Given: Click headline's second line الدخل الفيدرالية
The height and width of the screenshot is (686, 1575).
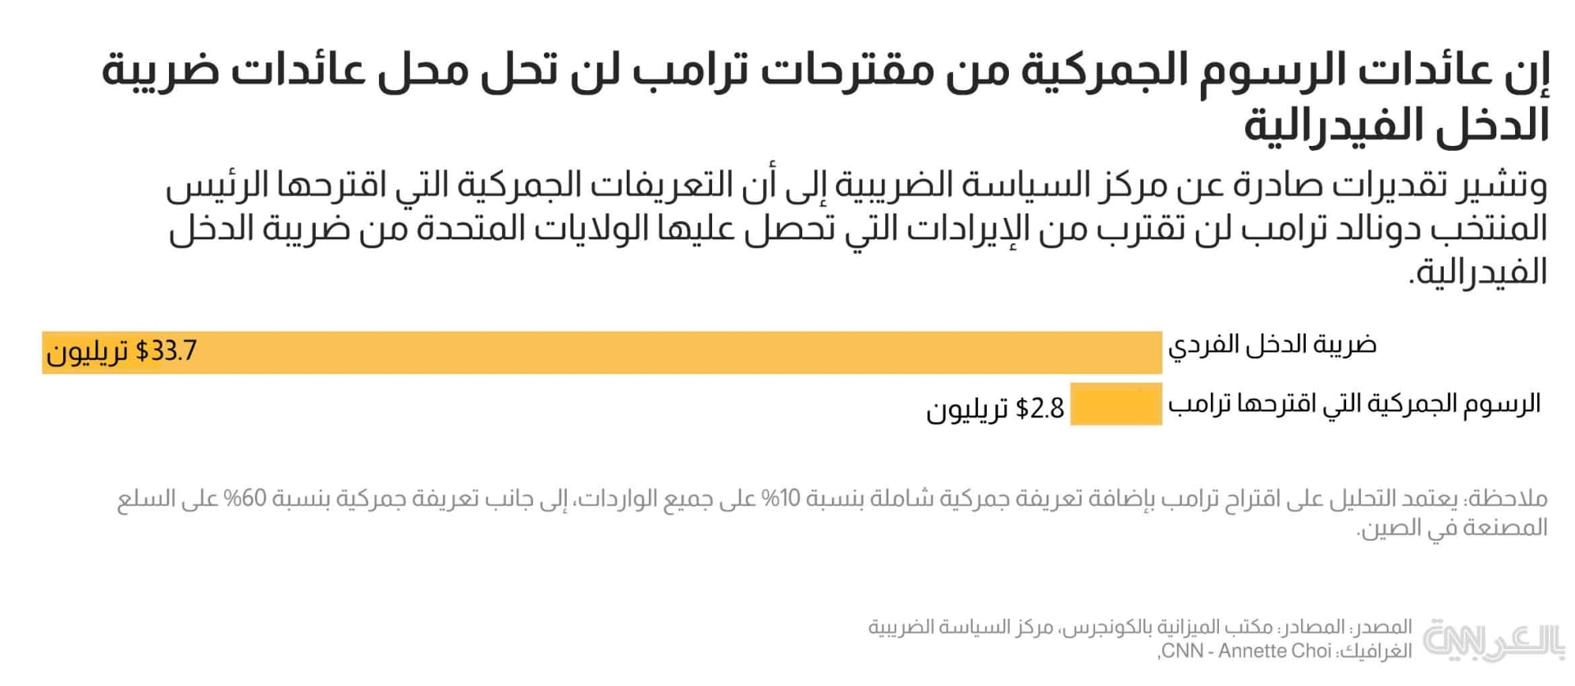Looking at the screenshot, I should click(x=1396, y=125).
